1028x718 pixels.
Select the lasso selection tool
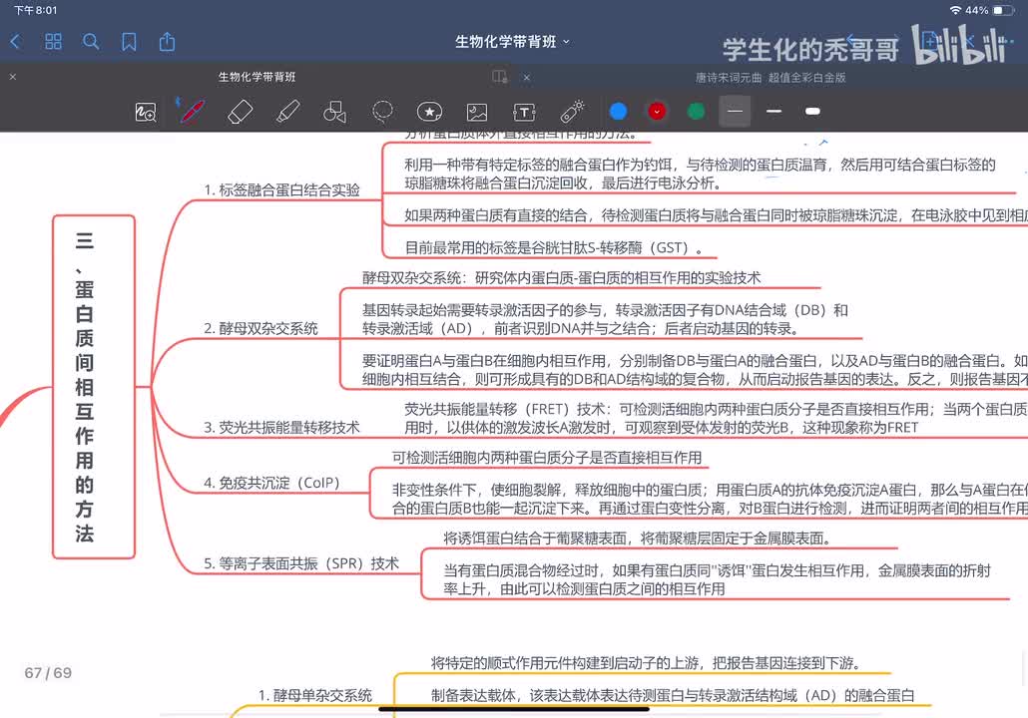tap(382, 112)
